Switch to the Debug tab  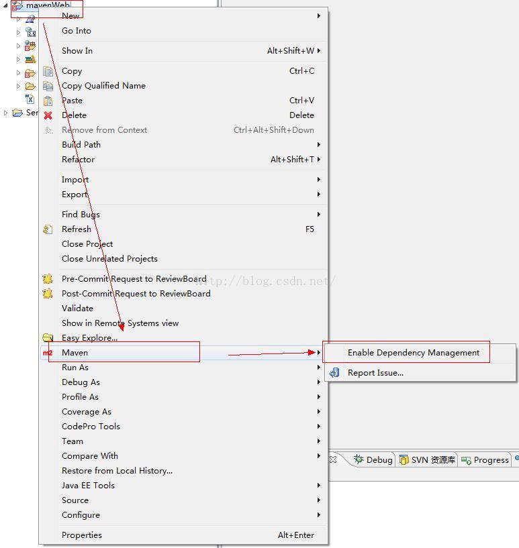[x=373, y=460]
